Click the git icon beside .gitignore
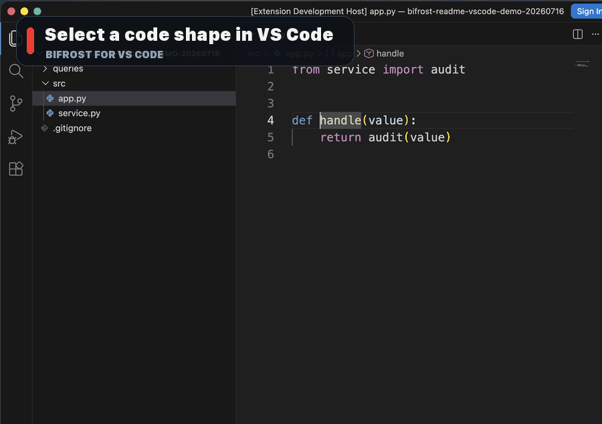This screenshot has width=602, height=424. tap(45, 128)
